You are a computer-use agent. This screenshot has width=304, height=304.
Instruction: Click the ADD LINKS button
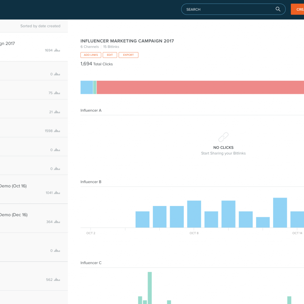tap(91, 55)
